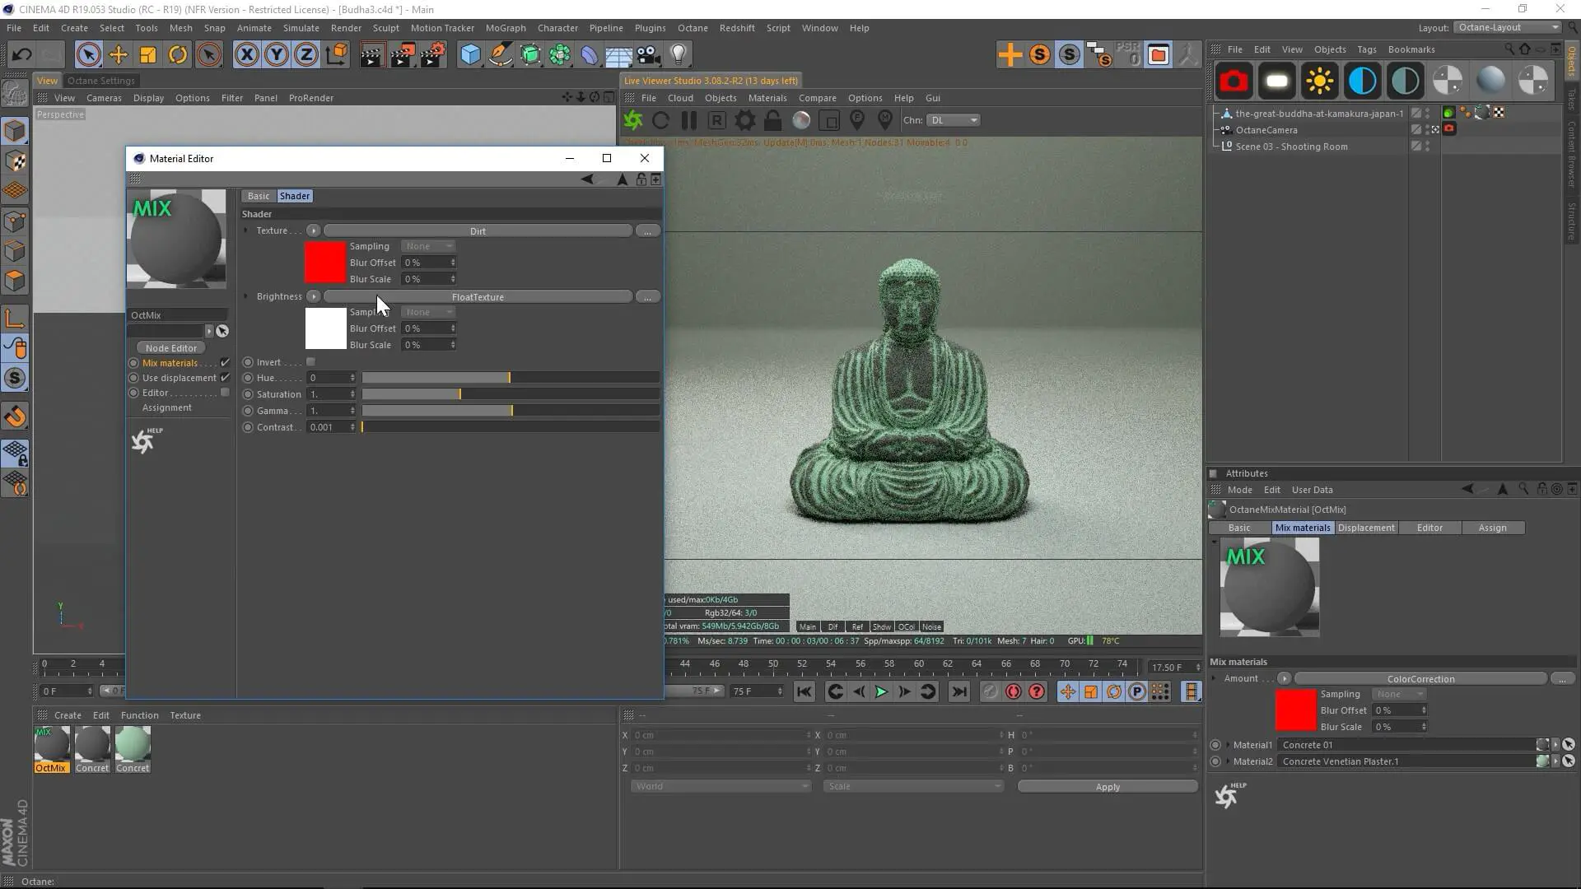1581x889 pixels.
Task: Click the Light bulb object icon
Action: (x=679, y=55)
